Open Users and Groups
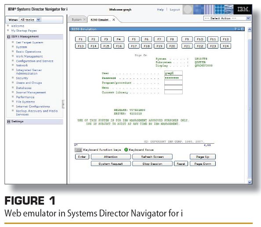 click(29, 83)
